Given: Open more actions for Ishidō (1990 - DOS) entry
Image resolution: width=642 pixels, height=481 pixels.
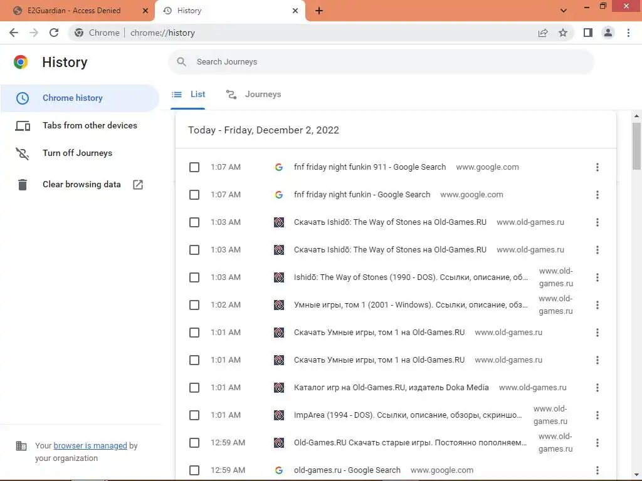Looking at the screenshot, I should (x=597, y=277).
